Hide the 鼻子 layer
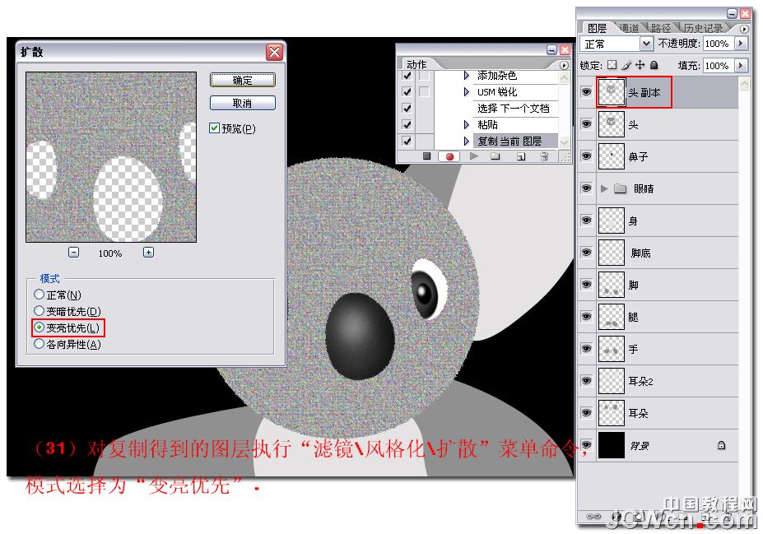The width and height of the screenshot is (763, 534). (x=587, y=156)
